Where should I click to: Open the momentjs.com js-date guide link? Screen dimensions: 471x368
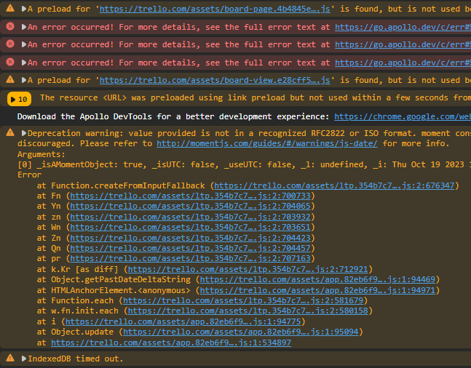[267, 143]
